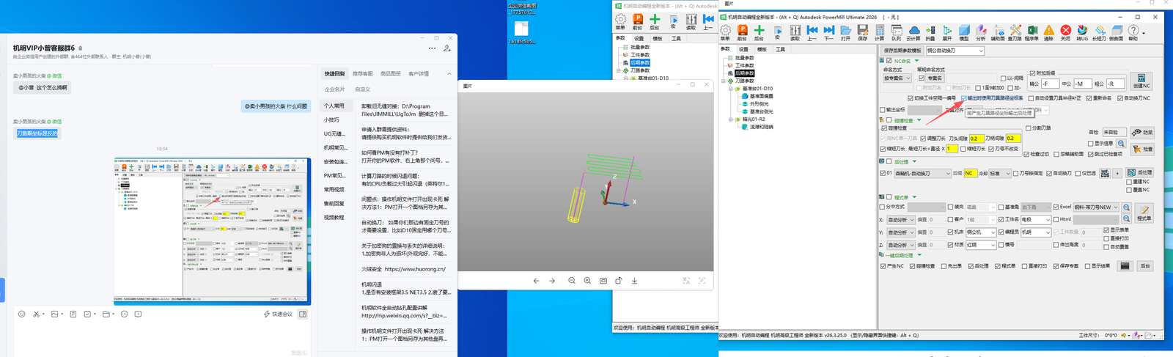Click the 清除 warning triangle icon

(x=1048, y=32)
